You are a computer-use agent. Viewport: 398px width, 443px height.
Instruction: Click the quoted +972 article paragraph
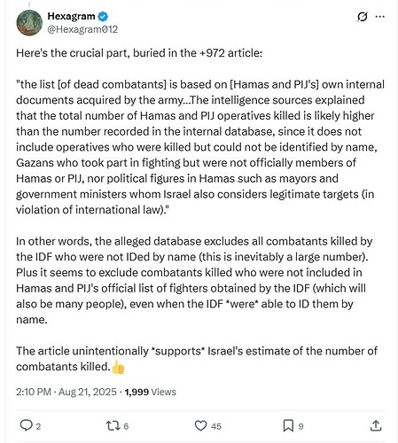[200, 147]
